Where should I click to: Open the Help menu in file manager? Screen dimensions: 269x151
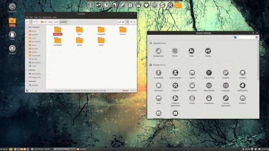[55, 17]
